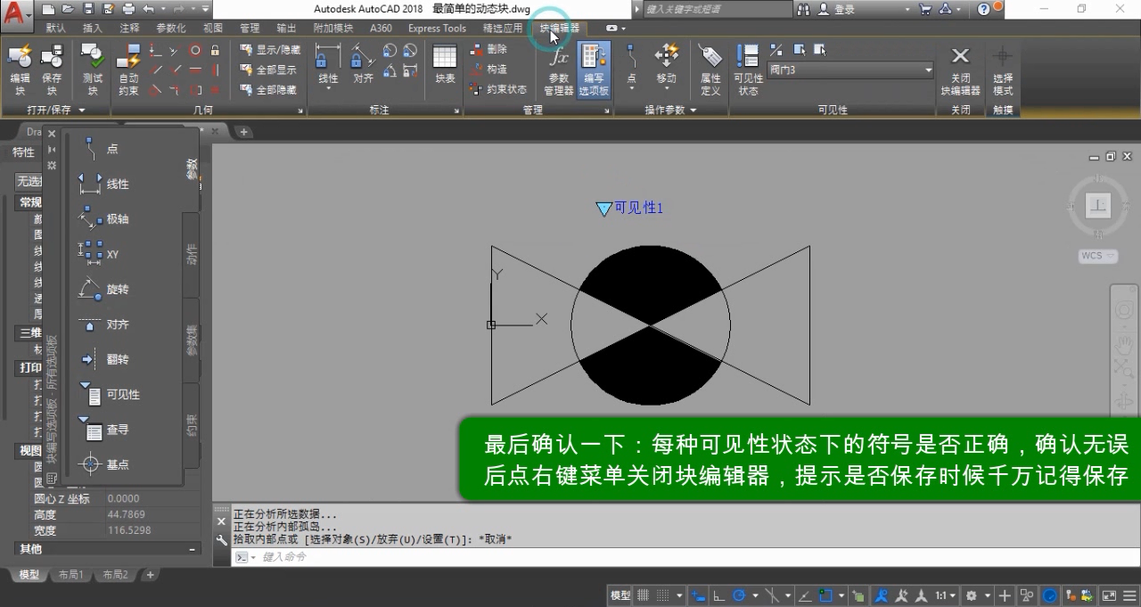The height and width of the screenshot is (607, 1141).
Task: Select the Flip (翻转) parameter in palette
Action: (x=104, y=359)
